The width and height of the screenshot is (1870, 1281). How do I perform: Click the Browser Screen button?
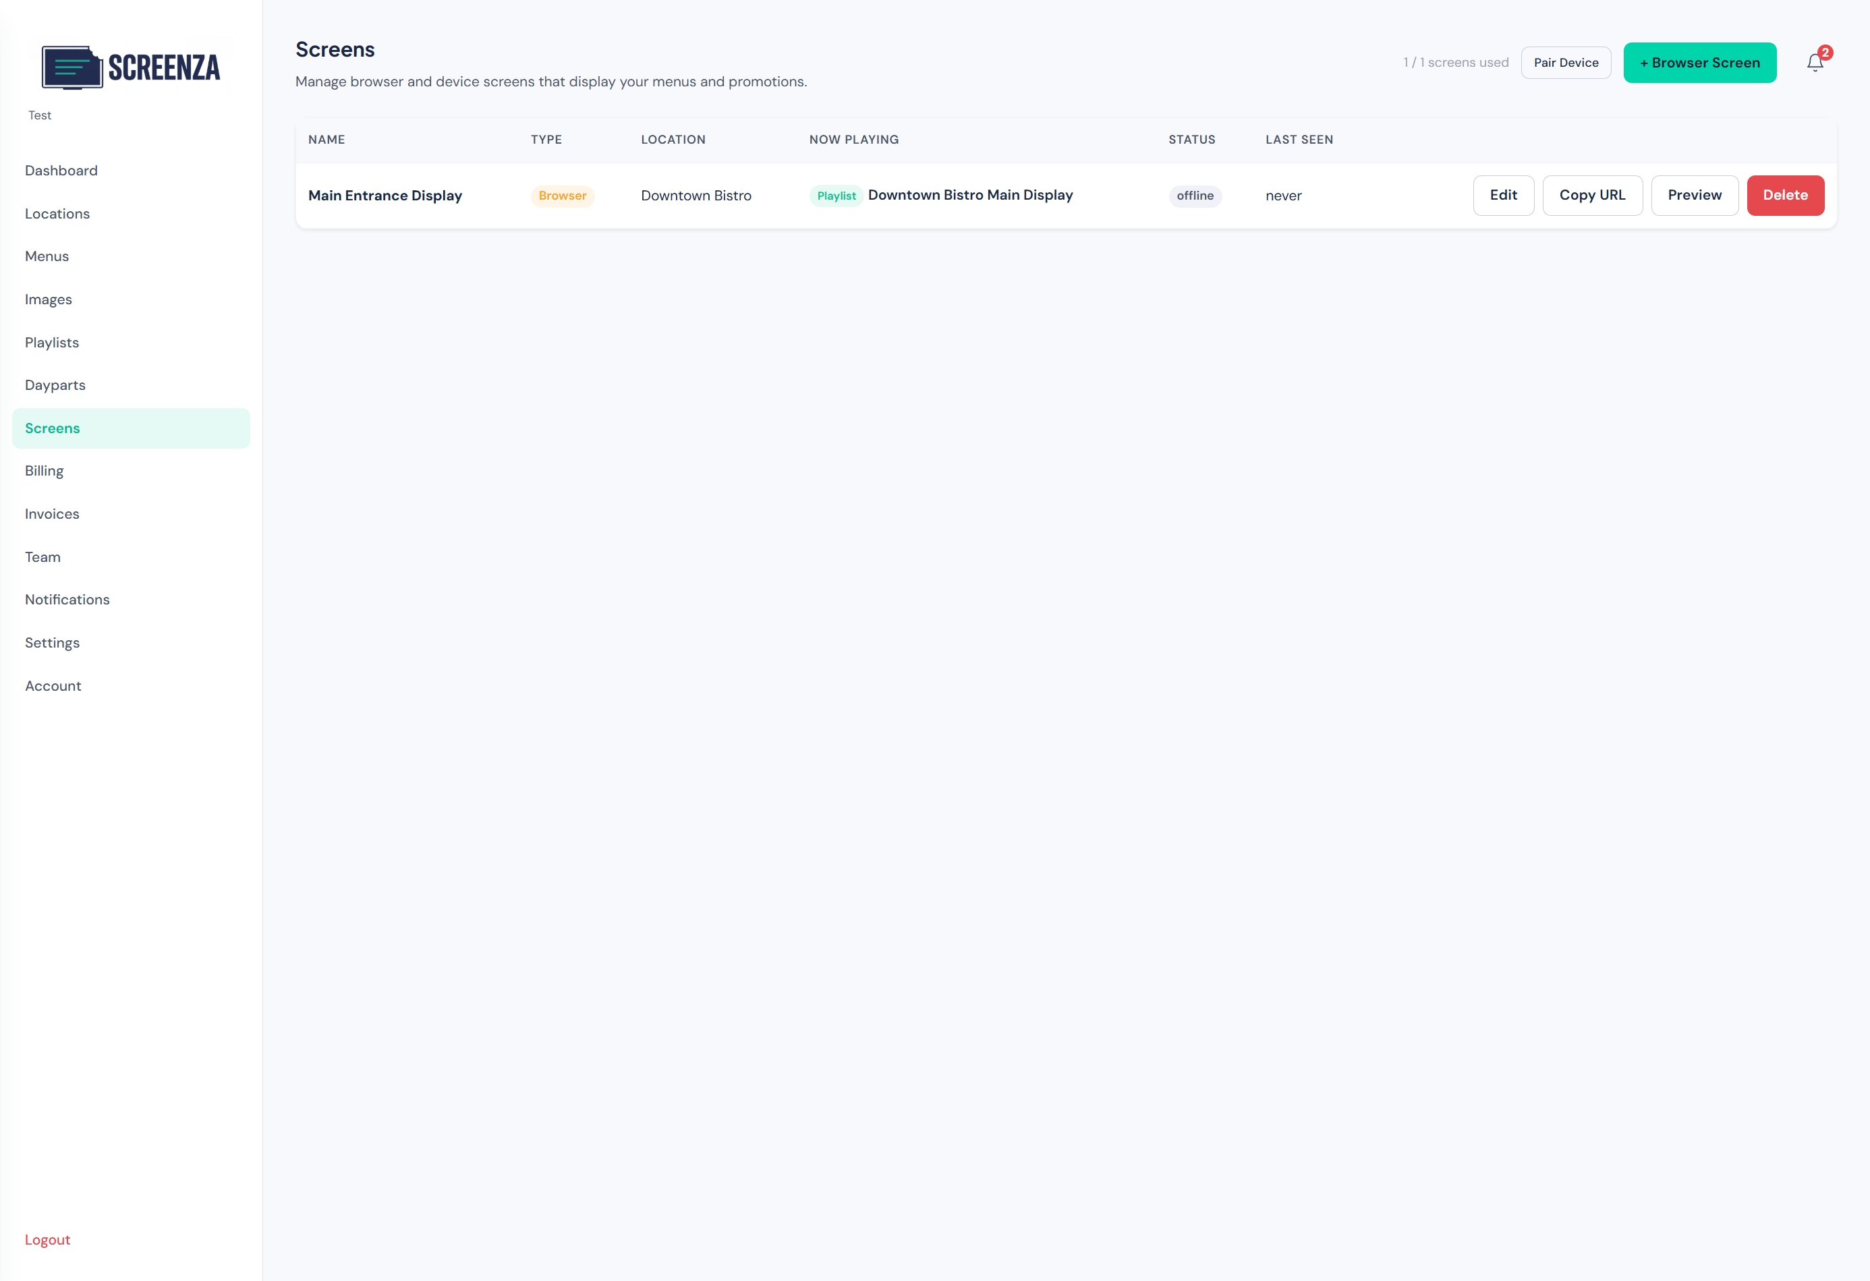click(x=1699, y=62)
